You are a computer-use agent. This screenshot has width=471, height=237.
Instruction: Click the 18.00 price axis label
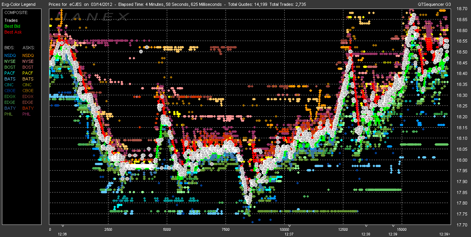462,160
